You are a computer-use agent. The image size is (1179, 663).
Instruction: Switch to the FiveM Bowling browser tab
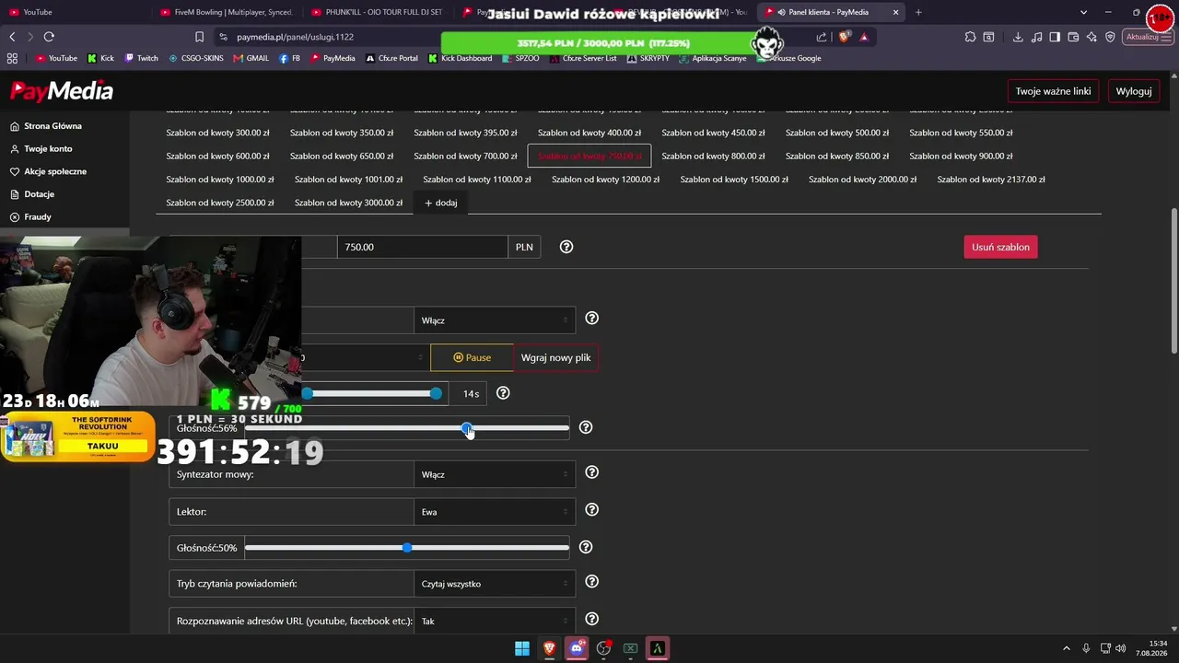pyautogui.click(x=227, y=12)
